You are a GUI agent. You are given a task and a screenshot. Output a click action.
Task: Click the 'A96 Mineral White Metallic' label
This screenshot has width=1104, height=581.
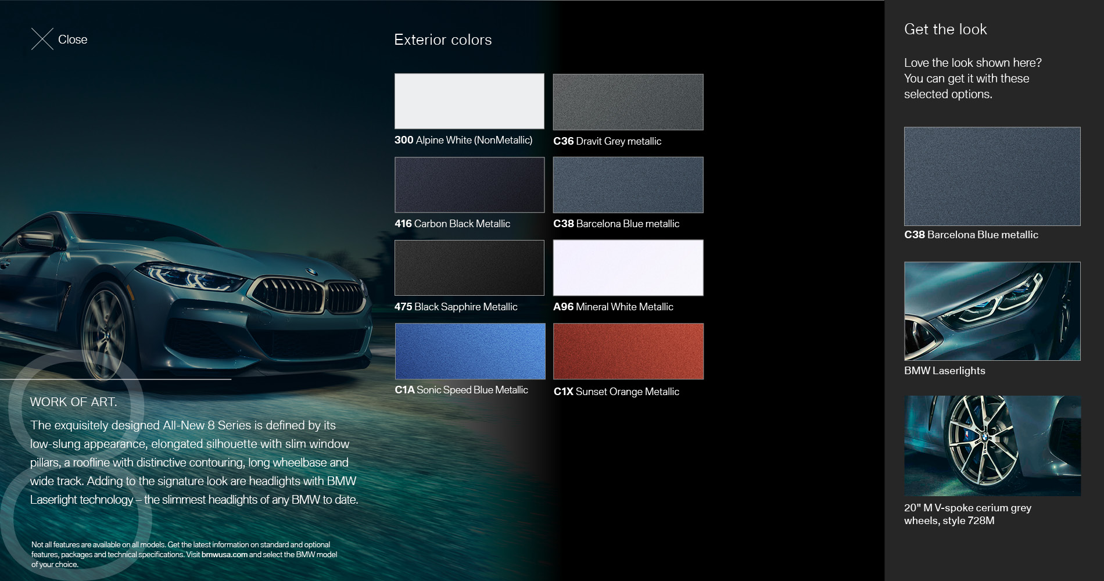(x=613, y=307)
